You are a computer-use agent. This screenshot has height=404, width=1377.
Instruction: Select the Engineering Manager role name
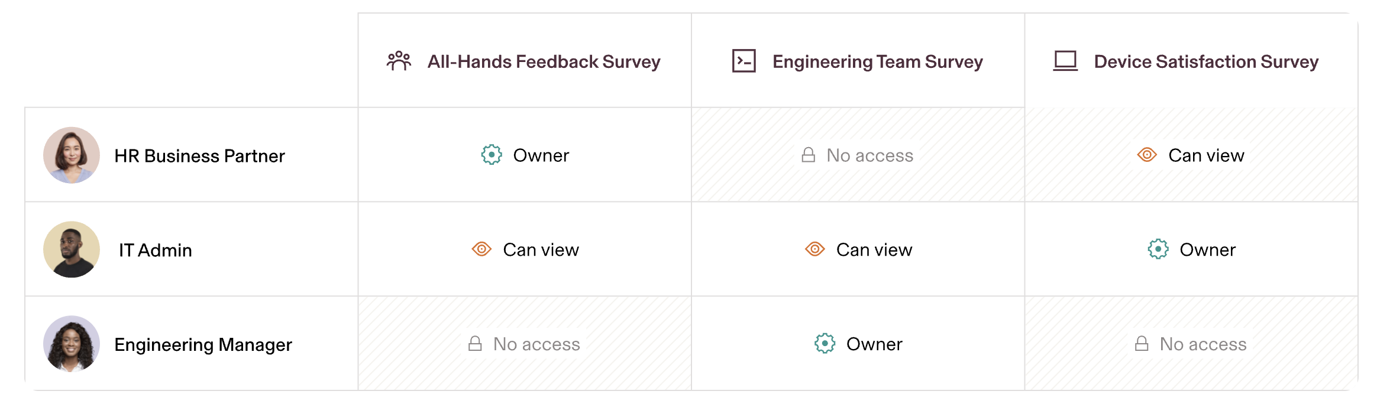coord(203,344)
